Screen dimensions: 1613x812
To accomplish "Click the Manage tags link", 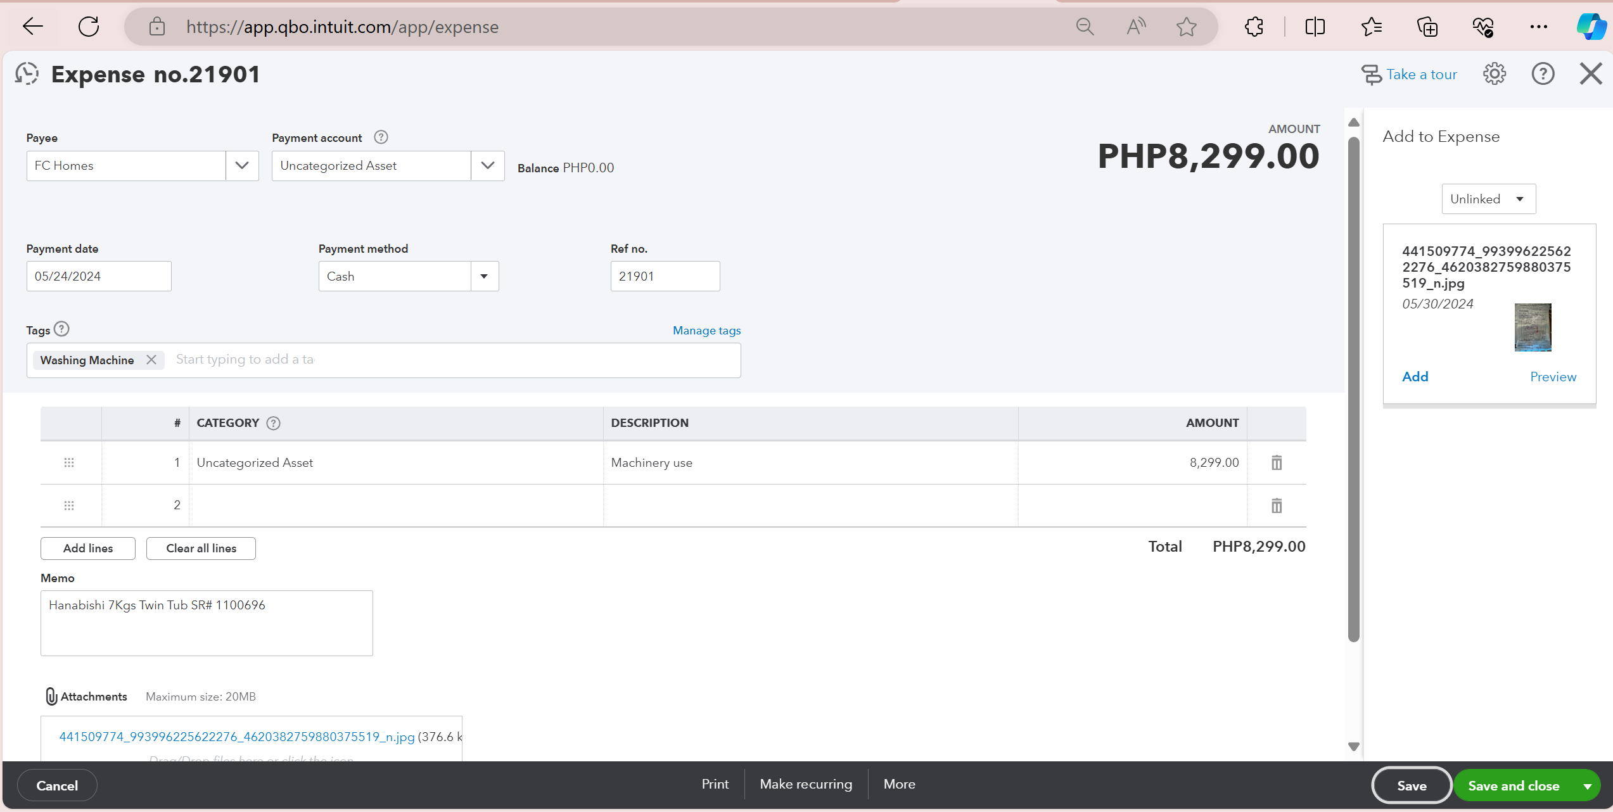I will 706,331.
